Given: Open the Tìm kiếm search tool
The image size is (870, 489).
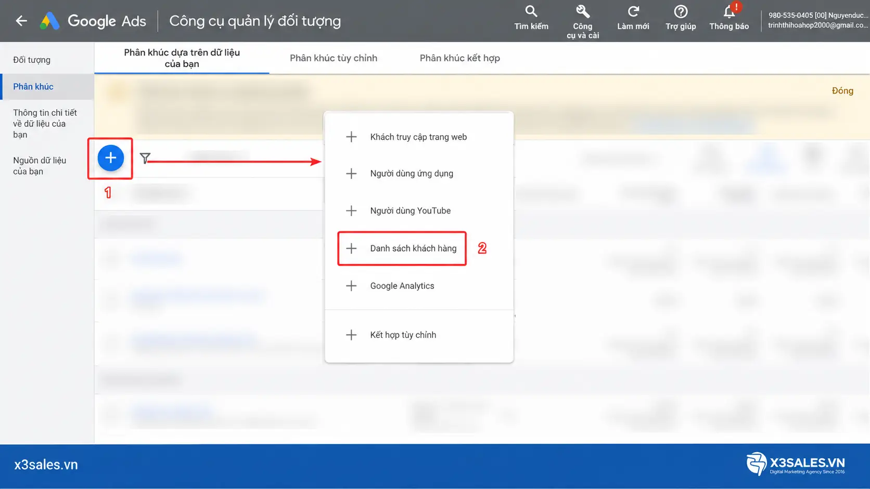Looking at the screenshot, I should click(x=531, y=18).
